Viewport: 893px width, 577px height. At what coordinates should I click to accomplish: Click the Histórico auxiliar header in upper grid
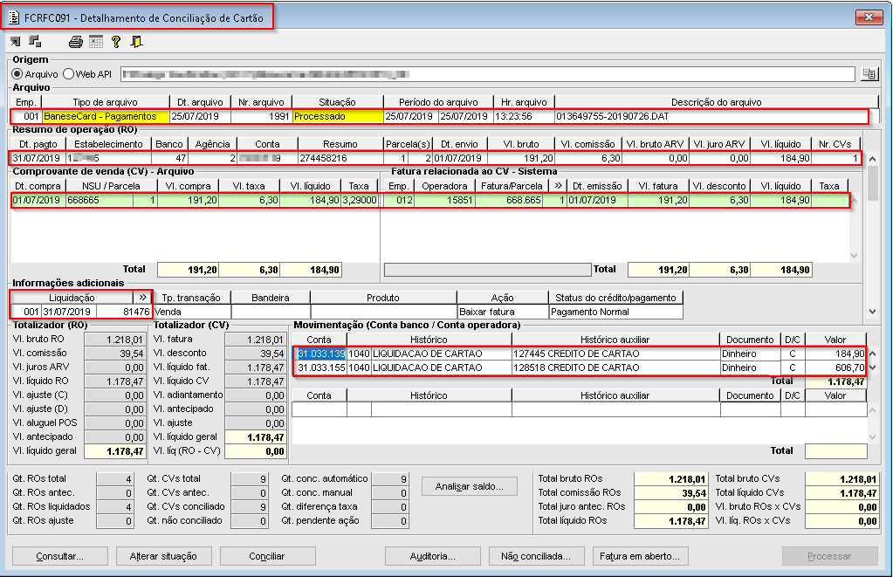[x=615, y=340]
